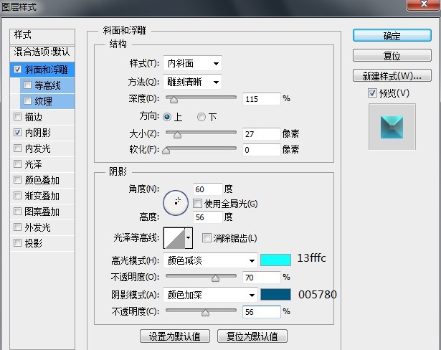Open the 外发光 settings label
The image size is (441, 350).
click(38, 227)
